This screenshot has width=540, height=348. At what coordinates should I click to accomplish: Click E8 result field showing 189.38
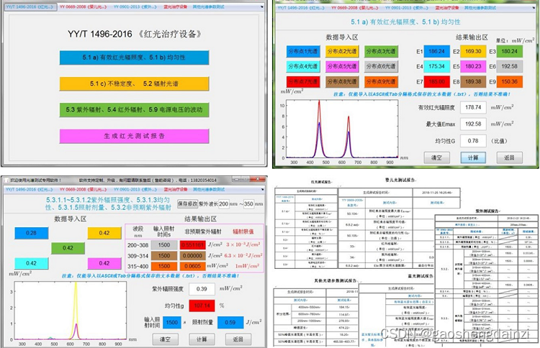[473, 82]
